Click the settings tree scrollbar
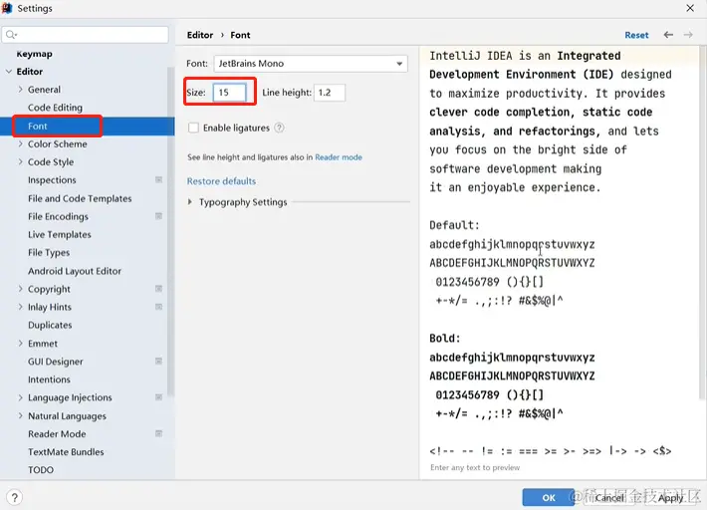This screenshot has width=707, height=510. click(170, 230)
